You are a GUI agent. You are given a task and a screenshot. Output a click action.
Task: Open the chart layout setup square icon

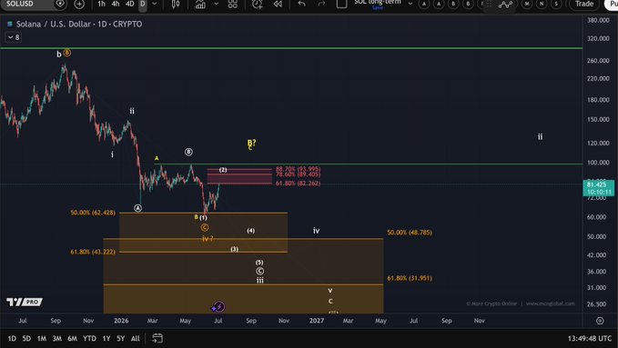pos(341,5)
